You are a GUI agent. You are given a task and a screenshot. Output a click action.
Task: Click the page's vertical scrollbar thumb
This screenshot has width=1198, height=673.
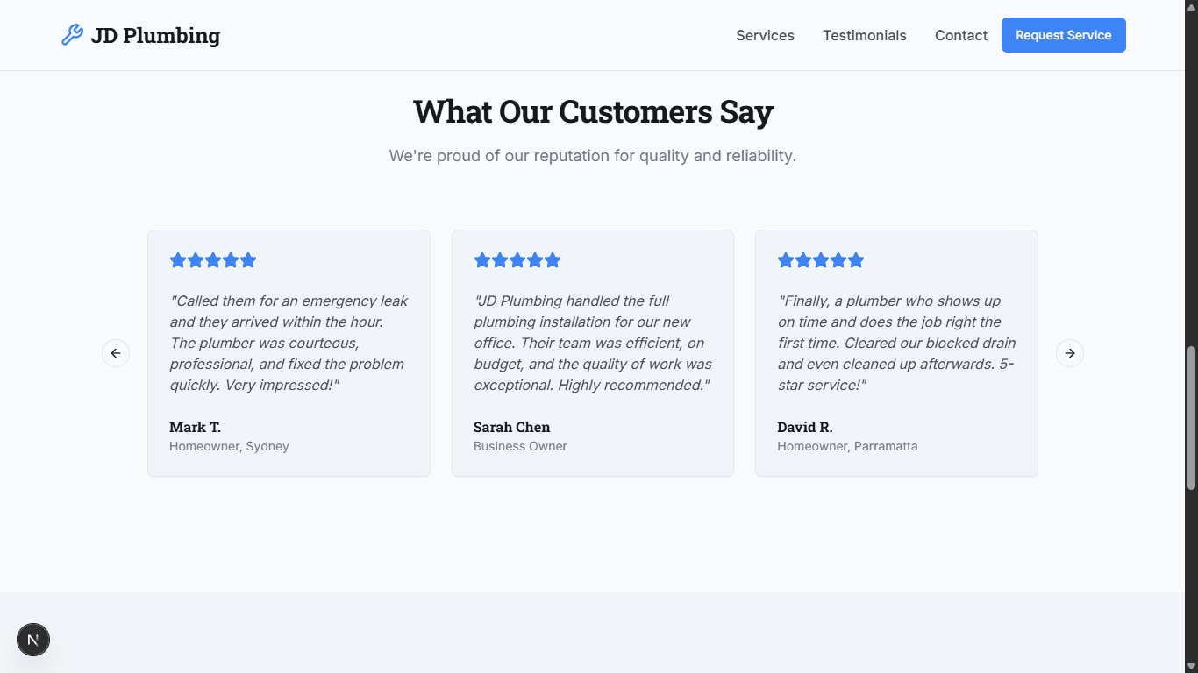[x=1191, y=417]
